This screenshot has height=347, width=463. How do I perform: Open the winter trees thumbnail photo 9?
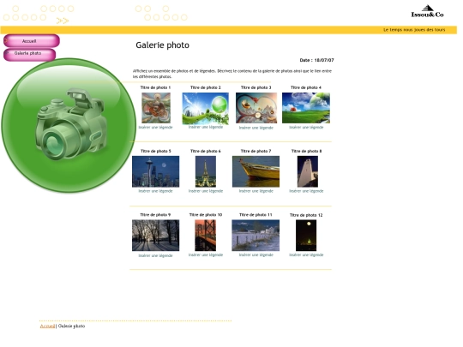pos(155,236)
